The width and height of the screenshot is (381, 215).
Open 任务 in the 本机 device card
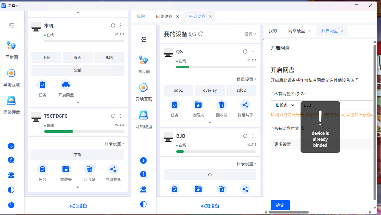coord(42,85)
